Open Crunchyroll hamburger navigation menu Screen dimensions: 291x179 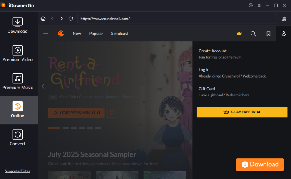46,34
